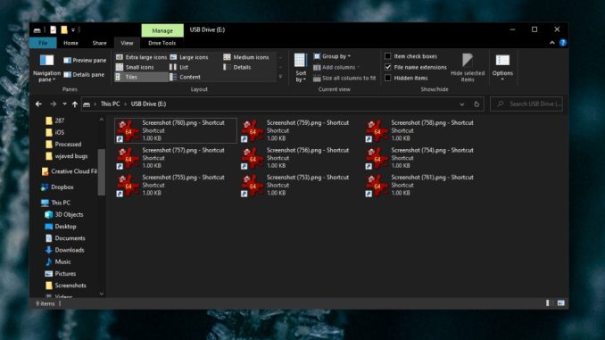Open Dropbox in navigation pane

pos(57,187)
